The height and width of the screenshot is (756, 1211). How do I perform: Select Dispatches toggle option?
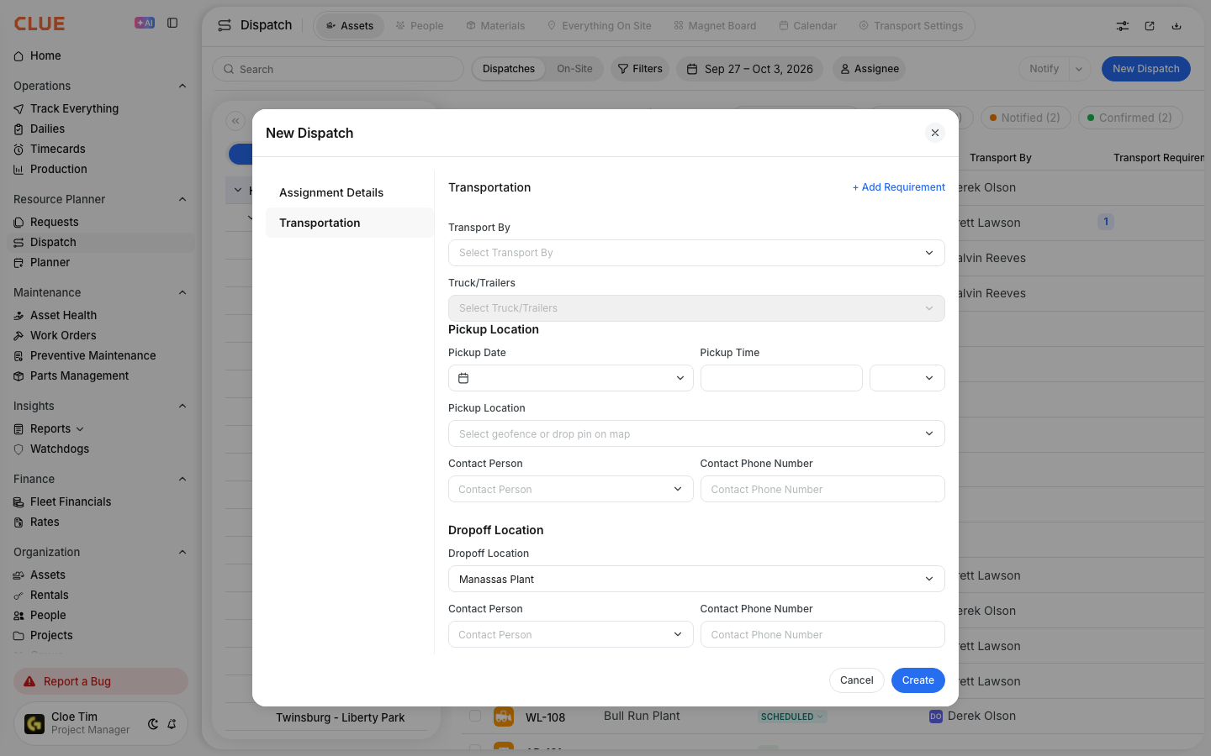[x=509, y=69]
